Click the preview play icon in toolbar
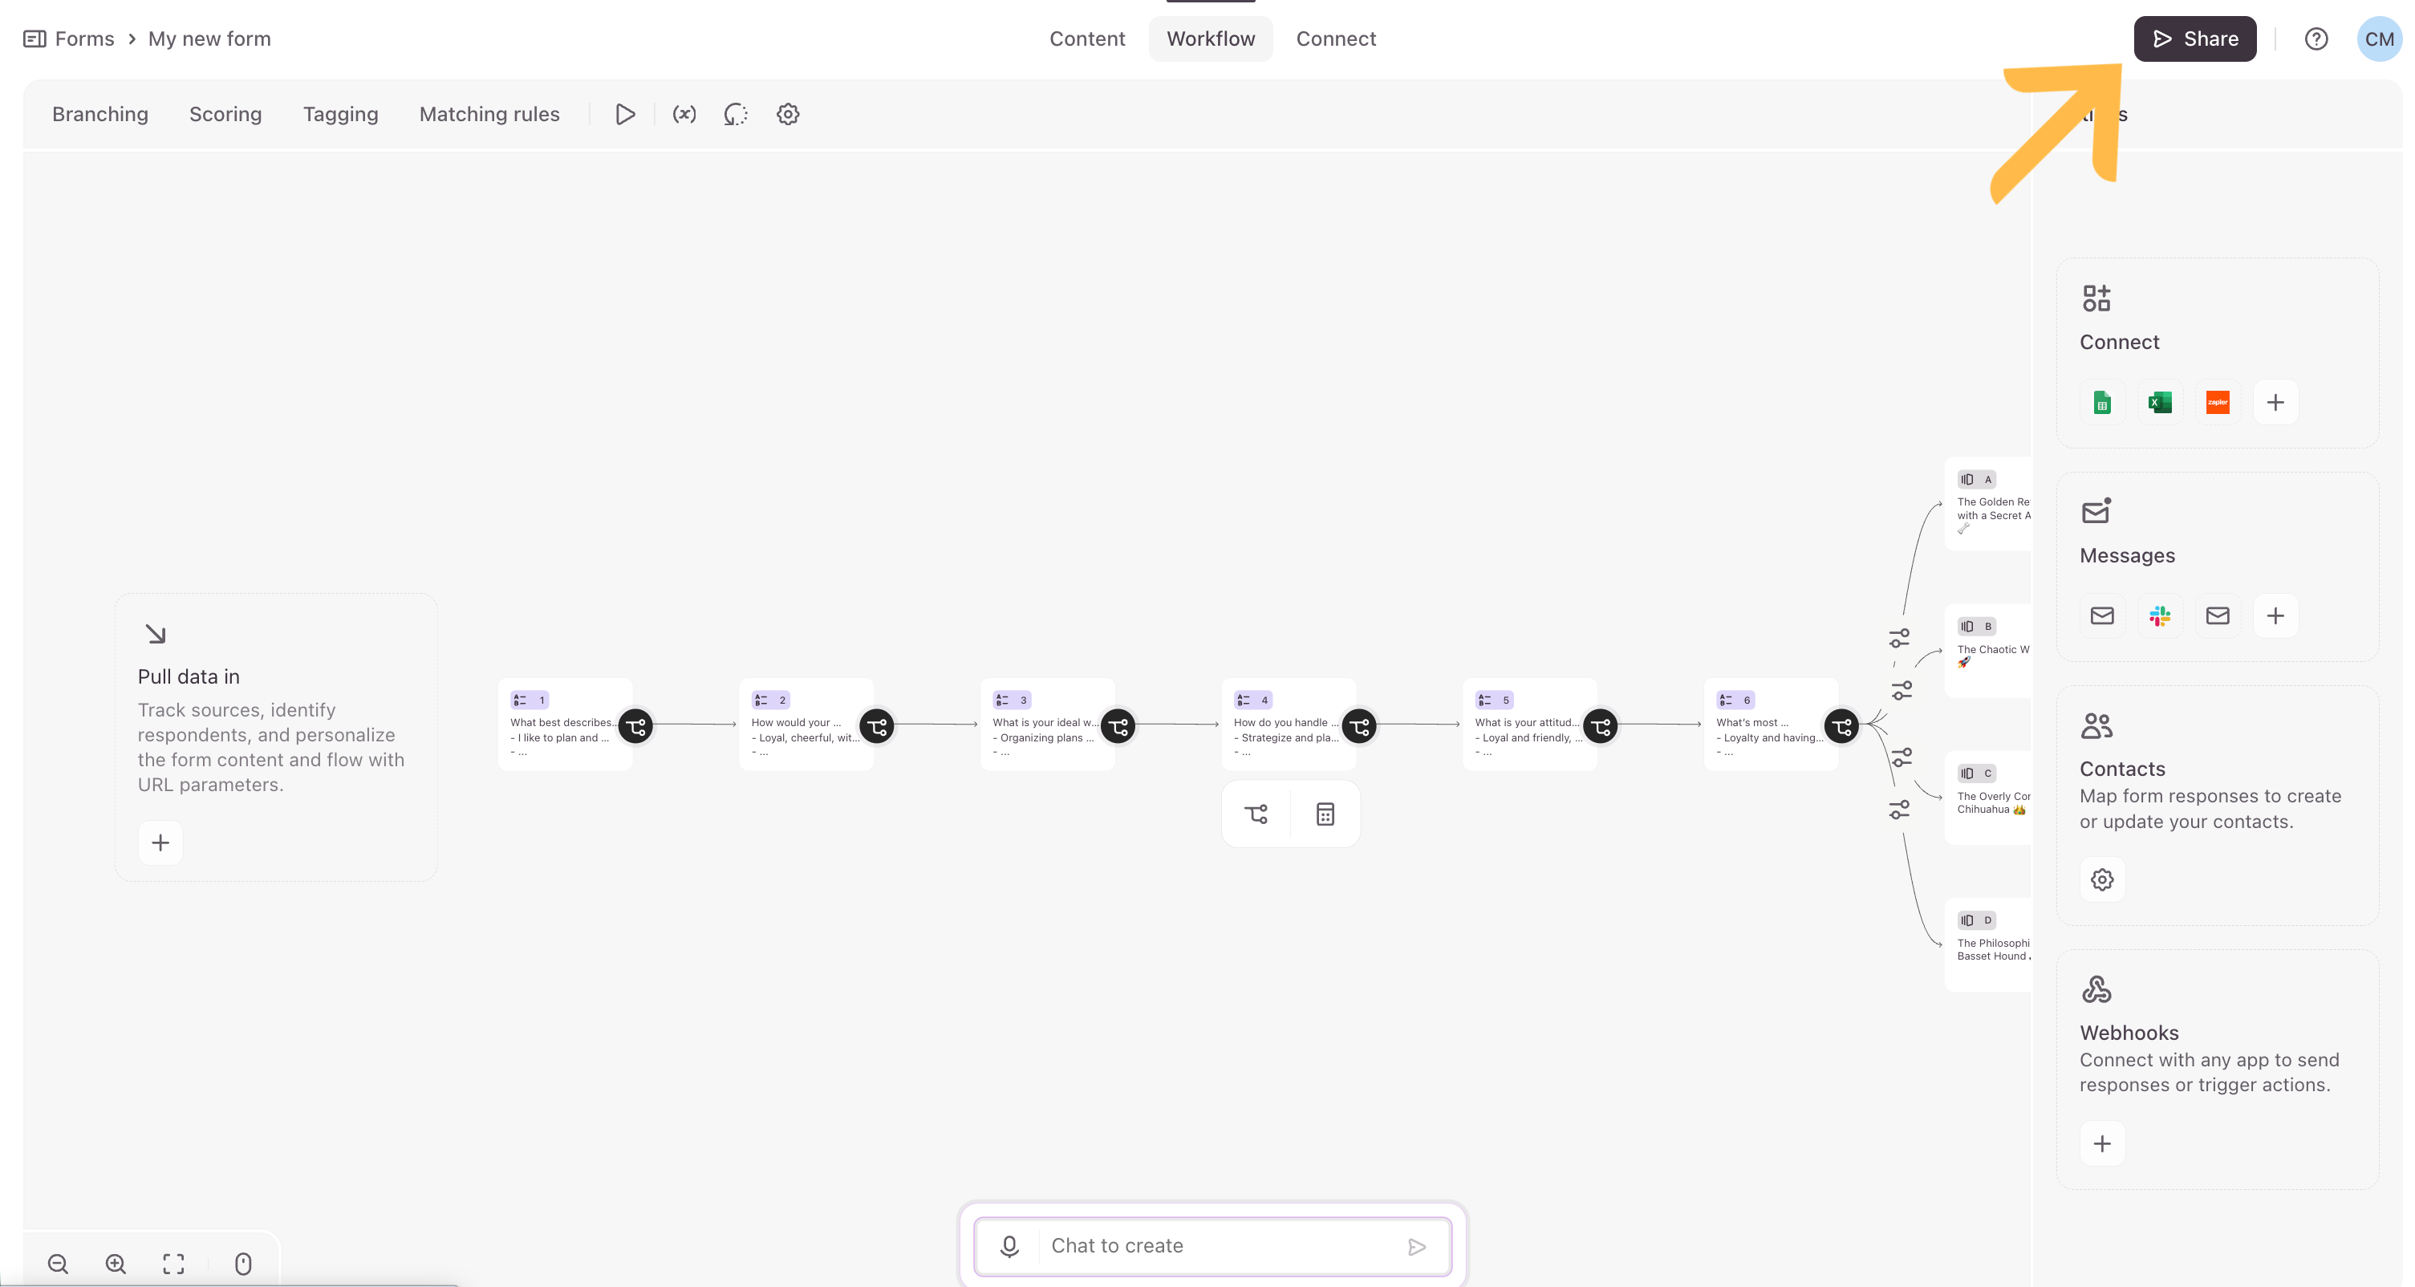This screenshot has width=2415, height=1287. coord(624,115)
